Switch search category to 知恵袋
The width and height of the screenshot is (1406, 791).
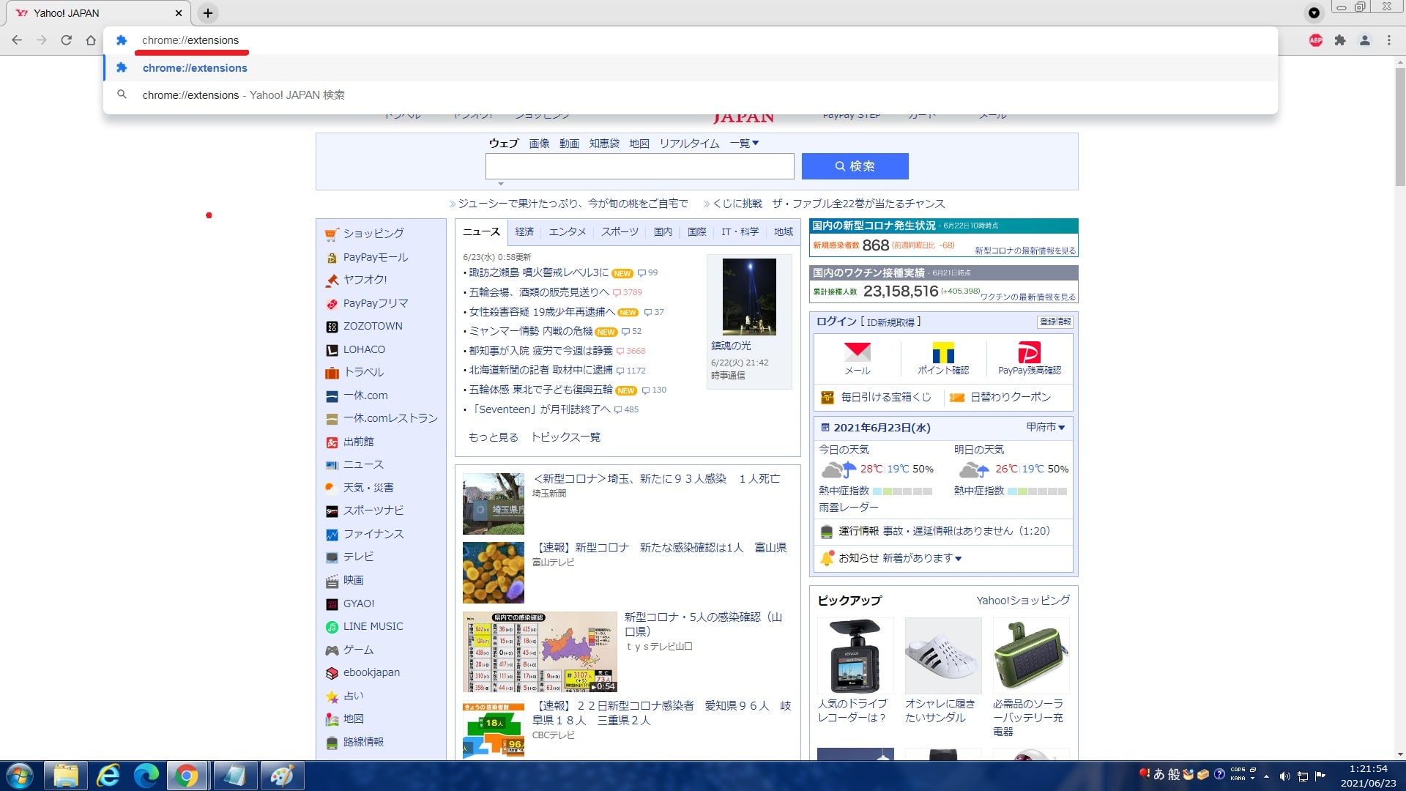pos(604,144)
